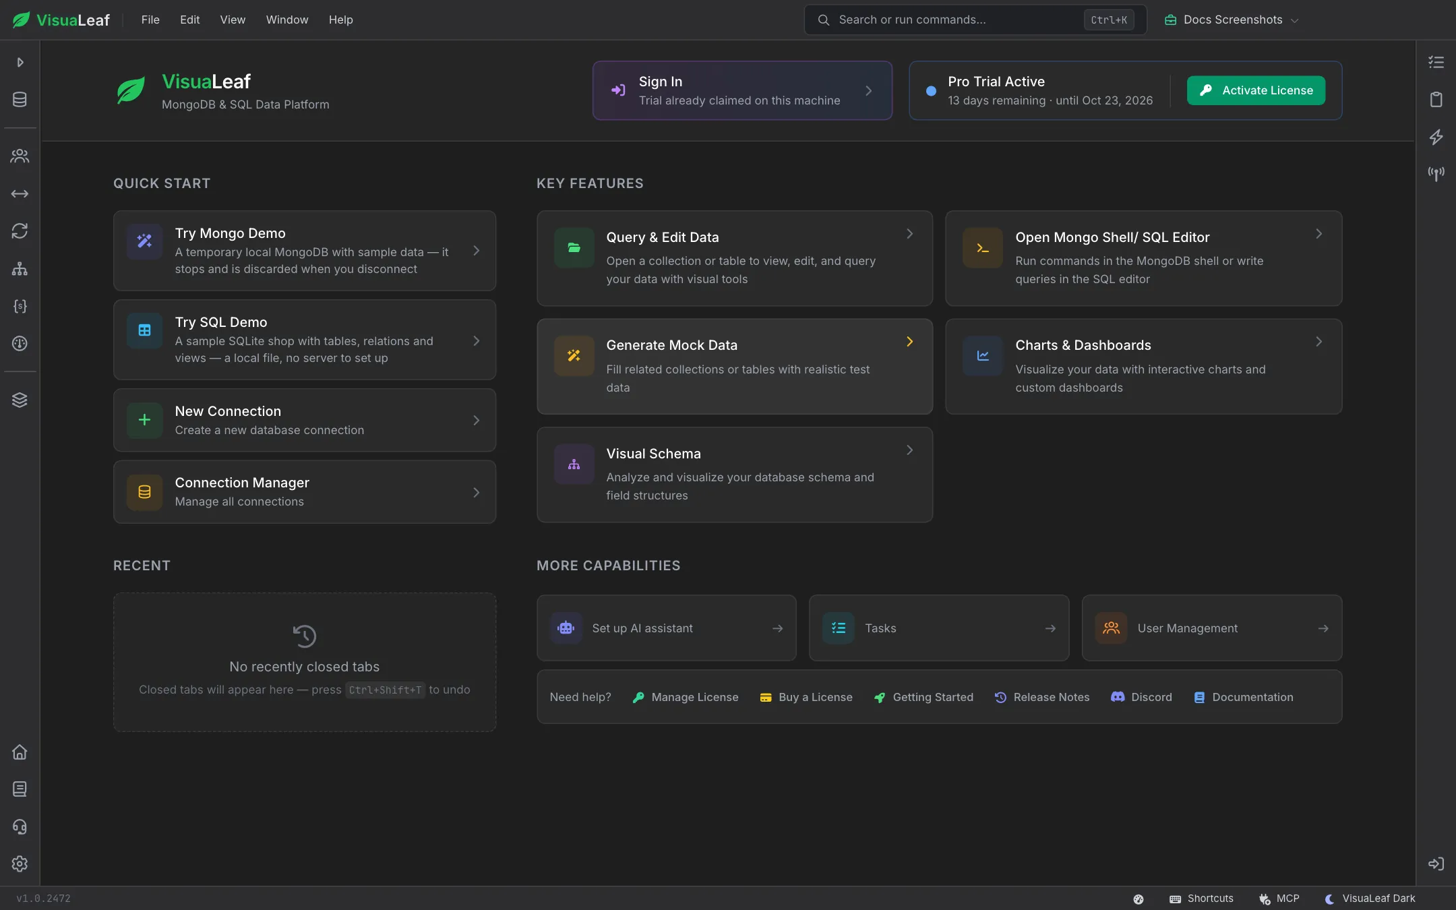Open the users icon in left sidebar

tap(20, 156)
